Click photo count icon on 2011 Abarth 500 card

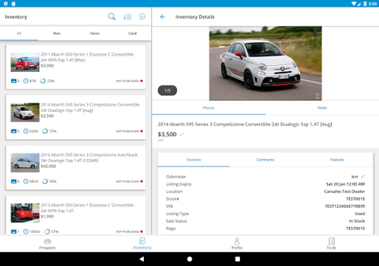pyautogui.click(x=14, y=81)
